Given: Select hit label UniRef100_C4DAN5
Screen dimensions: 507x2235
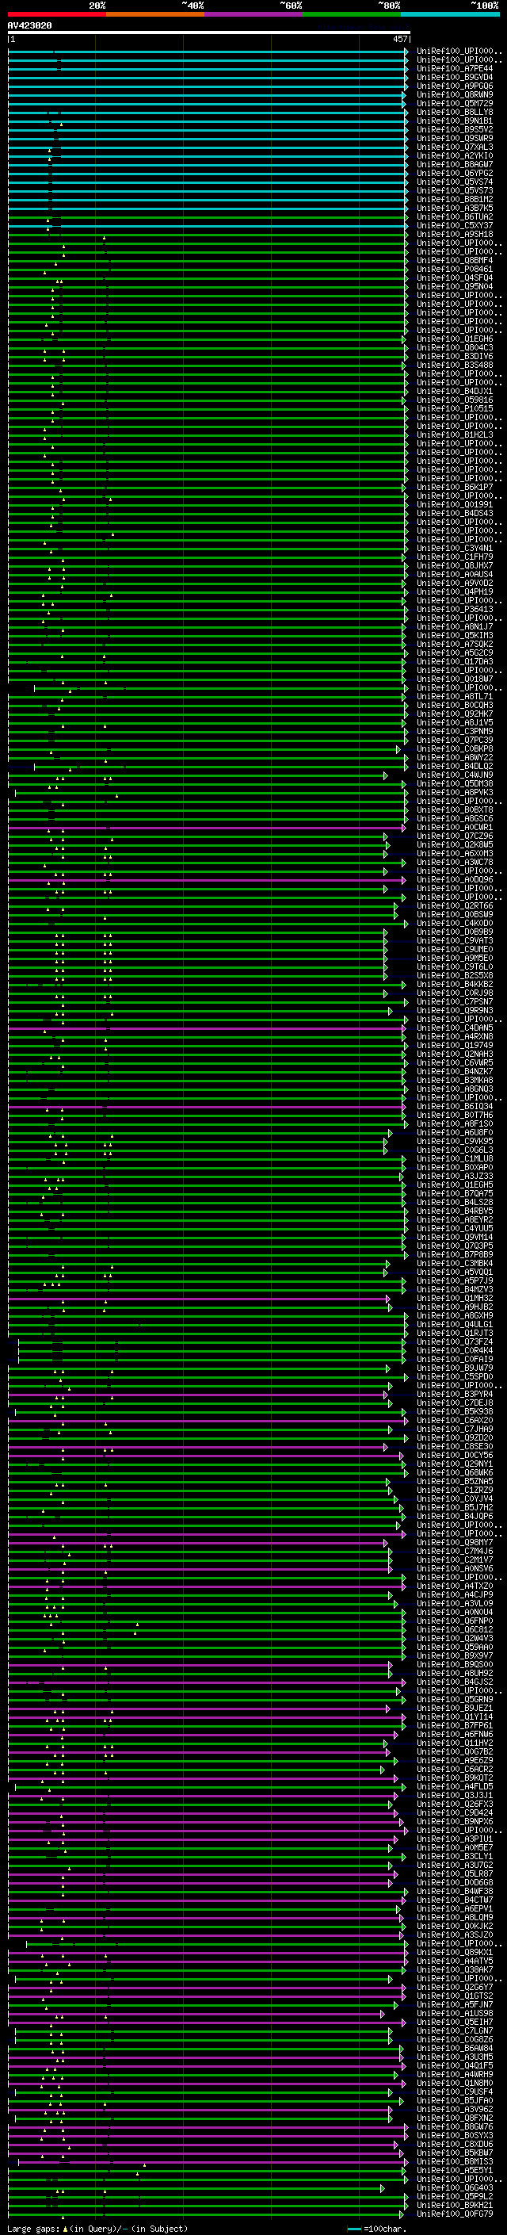Looking at the screenshot, I should (455, 1028).
